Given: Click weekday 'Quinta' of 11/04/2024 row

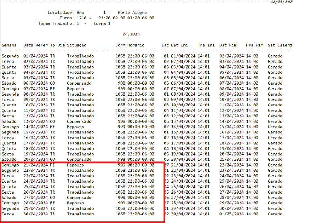Looking at the screenshot, I should [9, 111].
